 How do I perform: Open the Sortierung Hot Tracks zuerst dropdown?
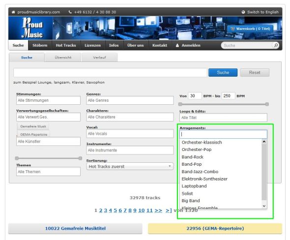tap(130, 166)
